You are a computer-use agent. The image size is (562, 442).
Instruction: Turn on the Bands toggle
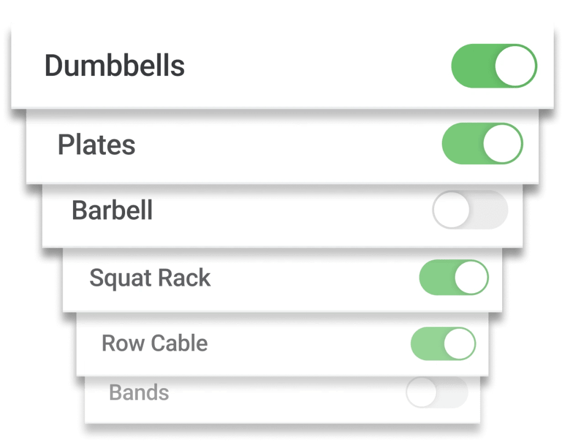click(x=436, y=393)
